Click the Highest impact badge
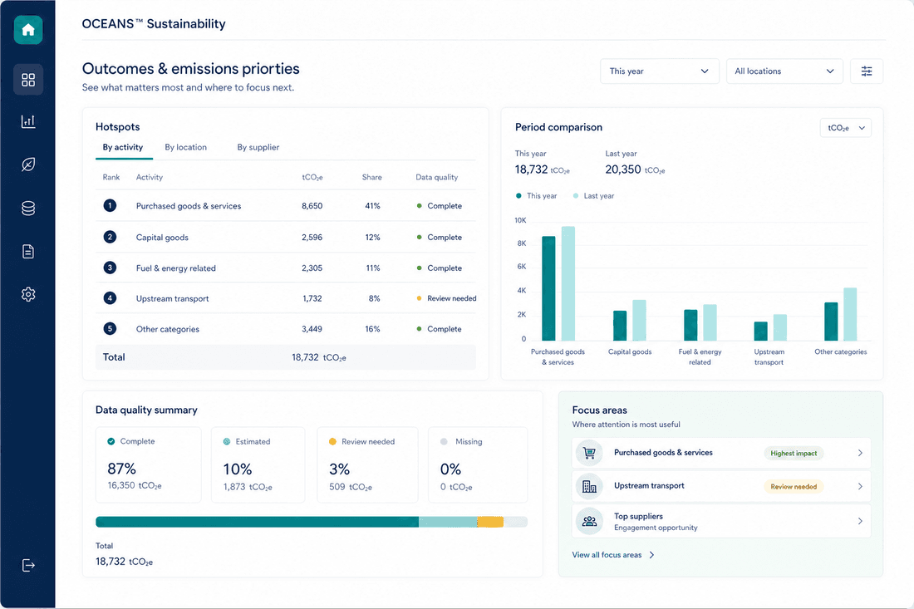The height and width of the screenshot is (609, 914). pyautogui.click(x=794, y=453)
